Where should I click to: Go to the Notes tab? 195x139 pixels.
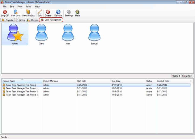pyautogui.click(x=21, y=20)
